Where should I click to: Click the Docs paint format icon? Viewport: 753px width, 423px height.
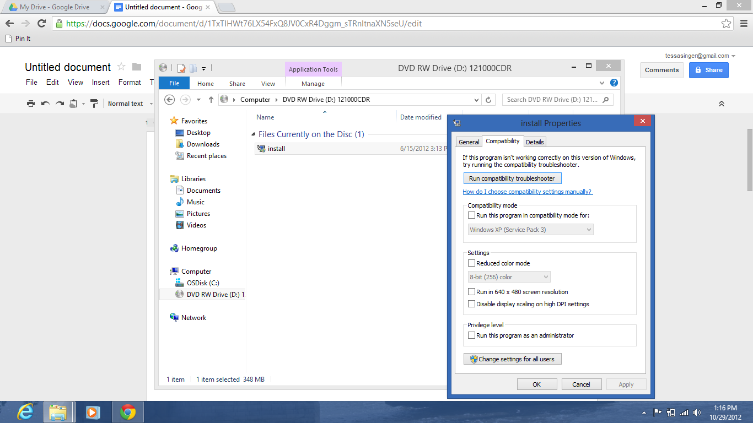click(94, 104)
